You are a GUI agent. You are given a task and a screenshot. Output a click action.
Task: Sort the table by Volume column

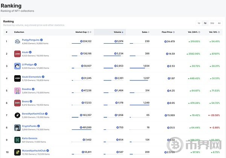point(119,32)
